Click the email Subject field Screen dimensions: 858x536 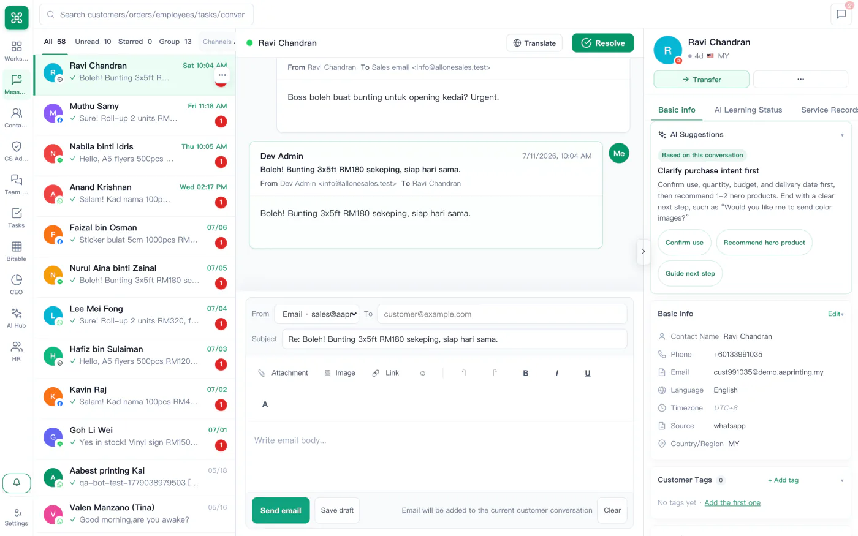454,339
